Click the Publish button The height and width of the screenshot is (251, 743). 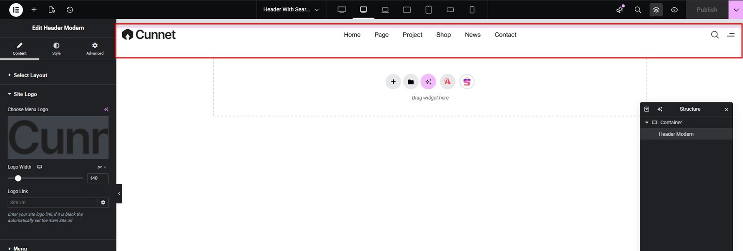707,10
